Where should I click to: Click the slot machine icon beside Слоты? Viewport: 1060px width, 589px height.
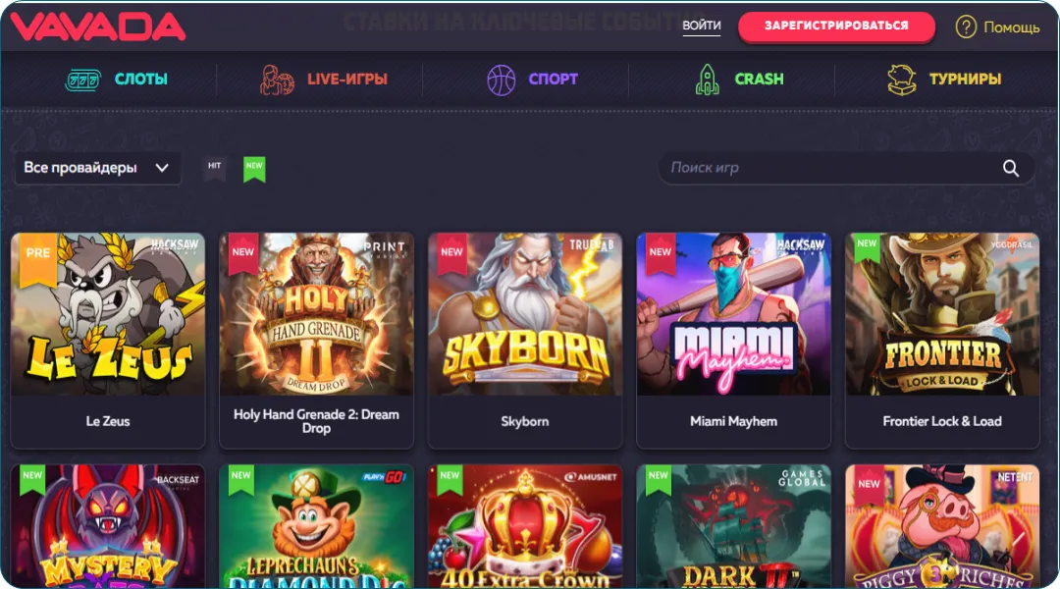pos(82,80)
